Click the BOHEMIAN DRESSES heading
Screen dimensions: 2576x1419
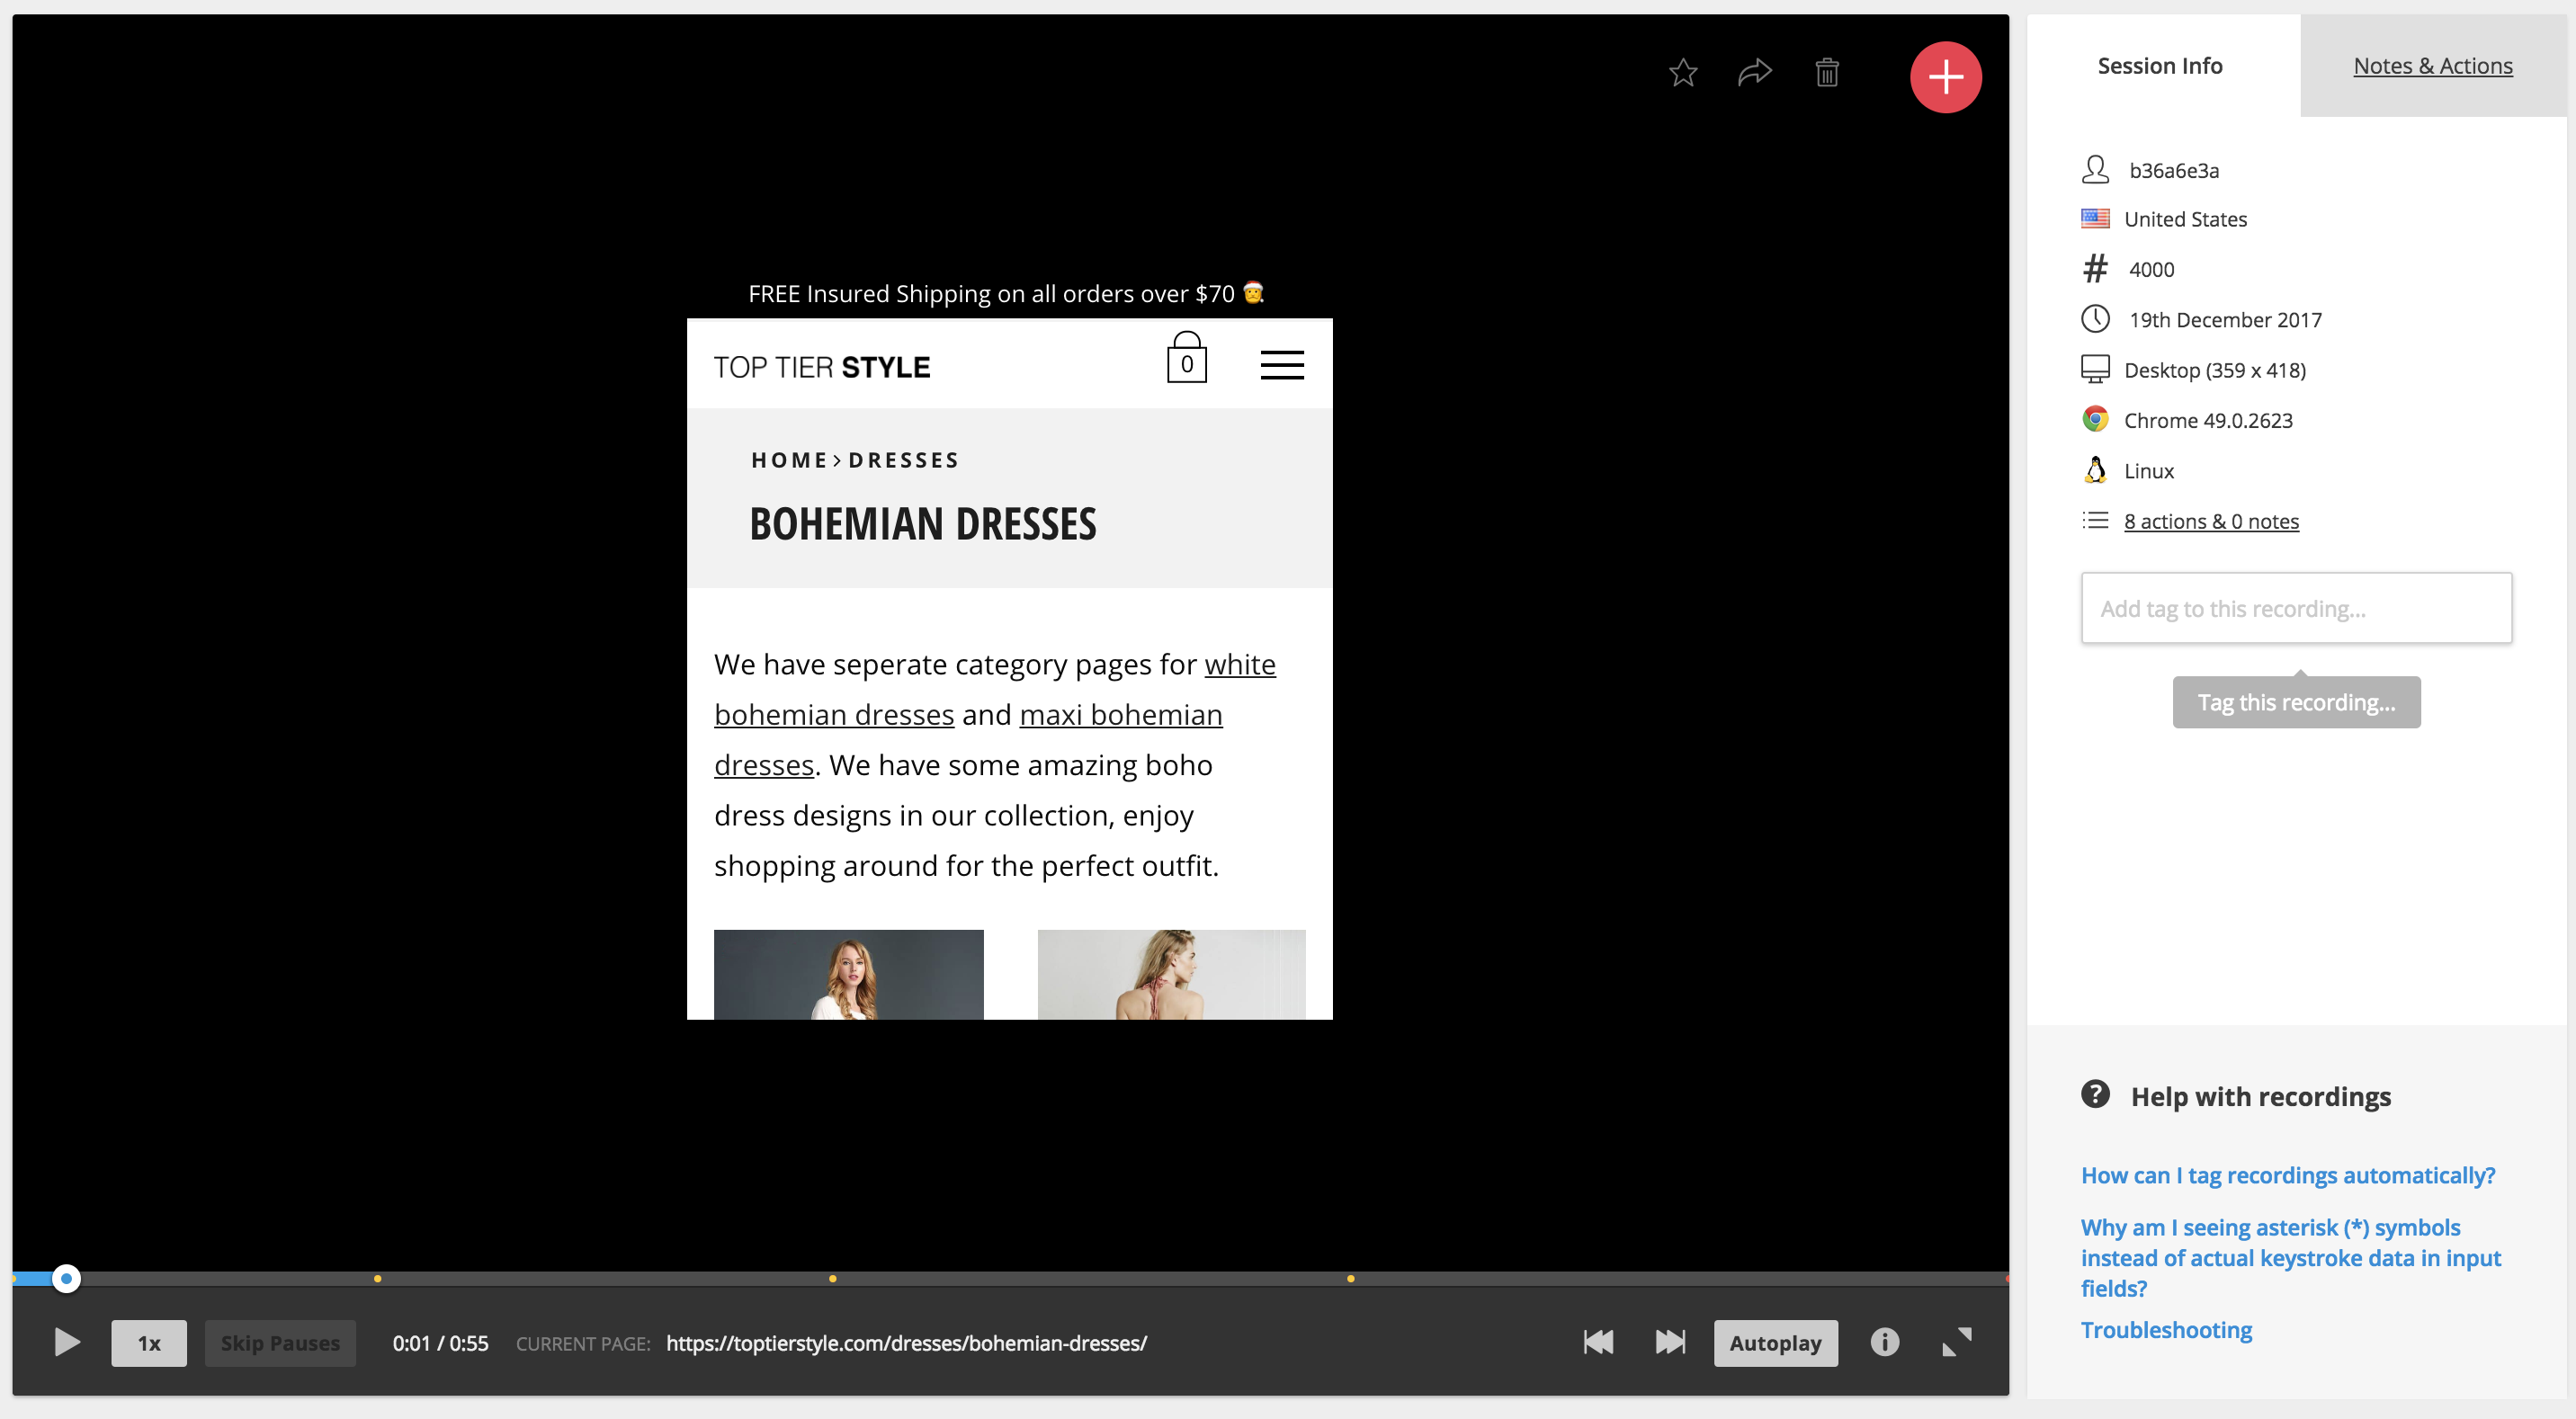click(923, 524)
